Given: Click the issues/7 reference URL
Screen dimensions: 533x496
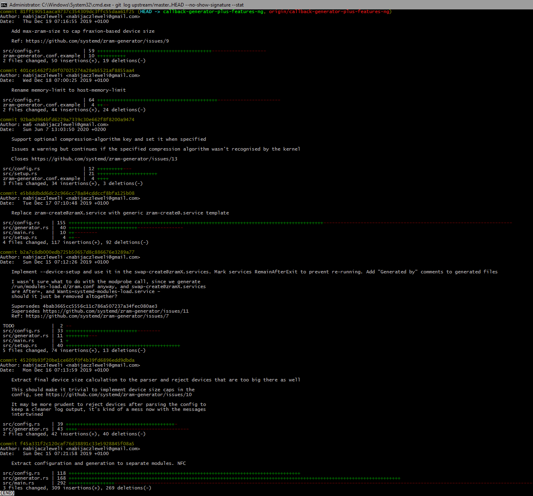Looking at the screenshot, I should tap(97, 316).
